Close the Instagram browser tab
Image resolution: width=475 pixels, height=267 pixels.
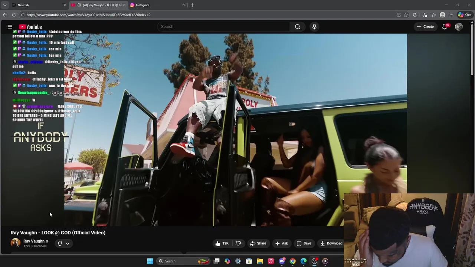pyautogui.click(x=183, y=5)
